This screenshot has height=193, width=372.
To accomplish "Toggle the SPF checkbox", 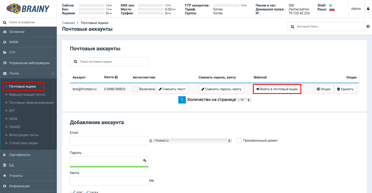I will point(73,192).
